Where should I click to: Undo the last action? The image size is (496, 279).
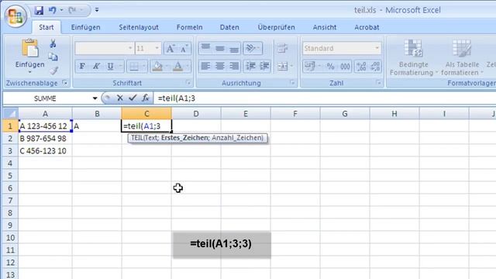point(52,10)
